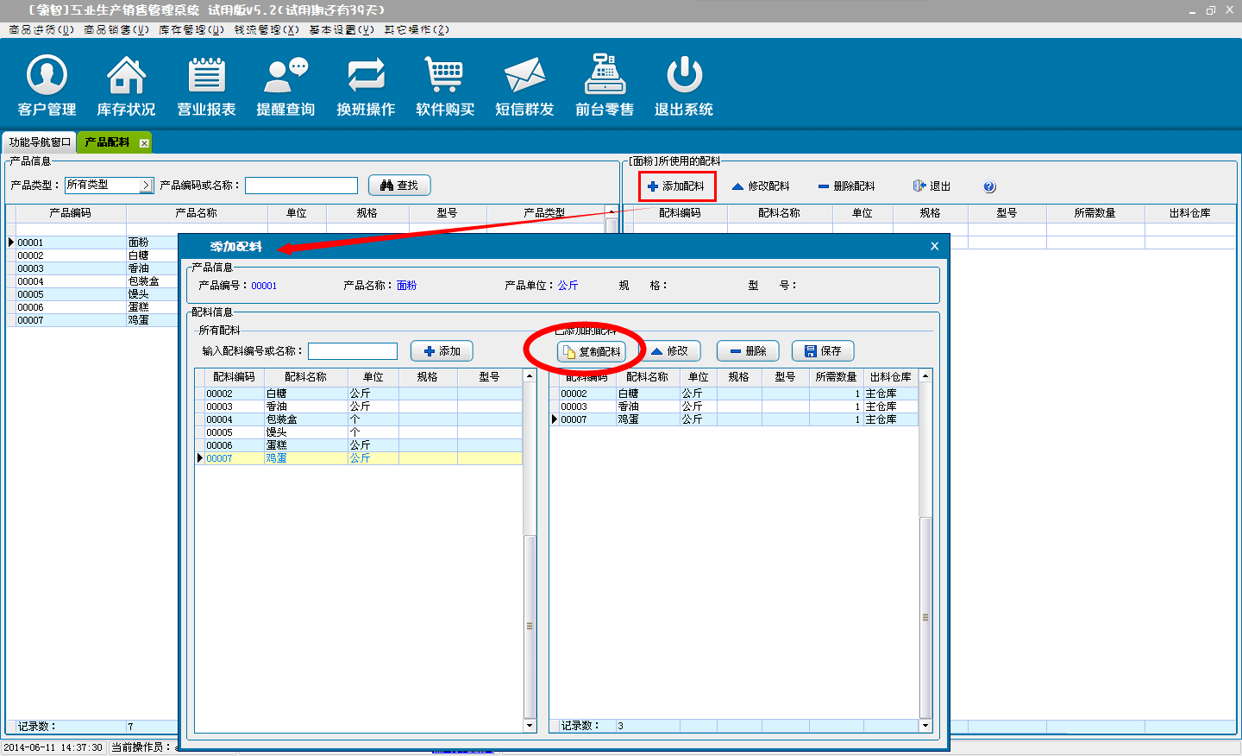Click the 输入配料编号或名称 input field
1242x756 pixels.
(353, 351)
